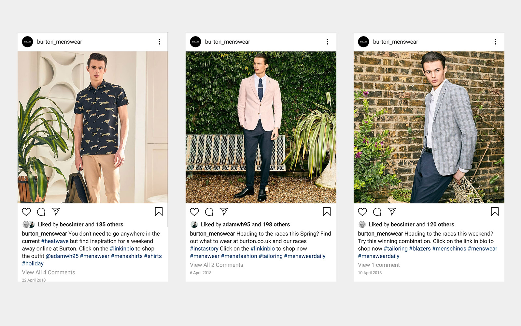
Task: Open comments on the pink blazer post
Action: pyautogui.click(x=209, y=212)
